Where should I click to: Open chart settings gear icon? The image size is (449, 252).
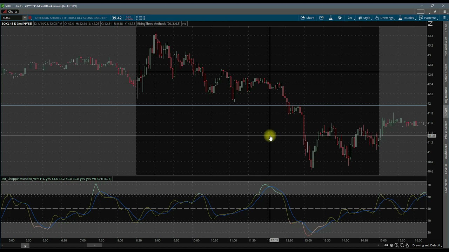pyautogui.click(x=340, y=18)
